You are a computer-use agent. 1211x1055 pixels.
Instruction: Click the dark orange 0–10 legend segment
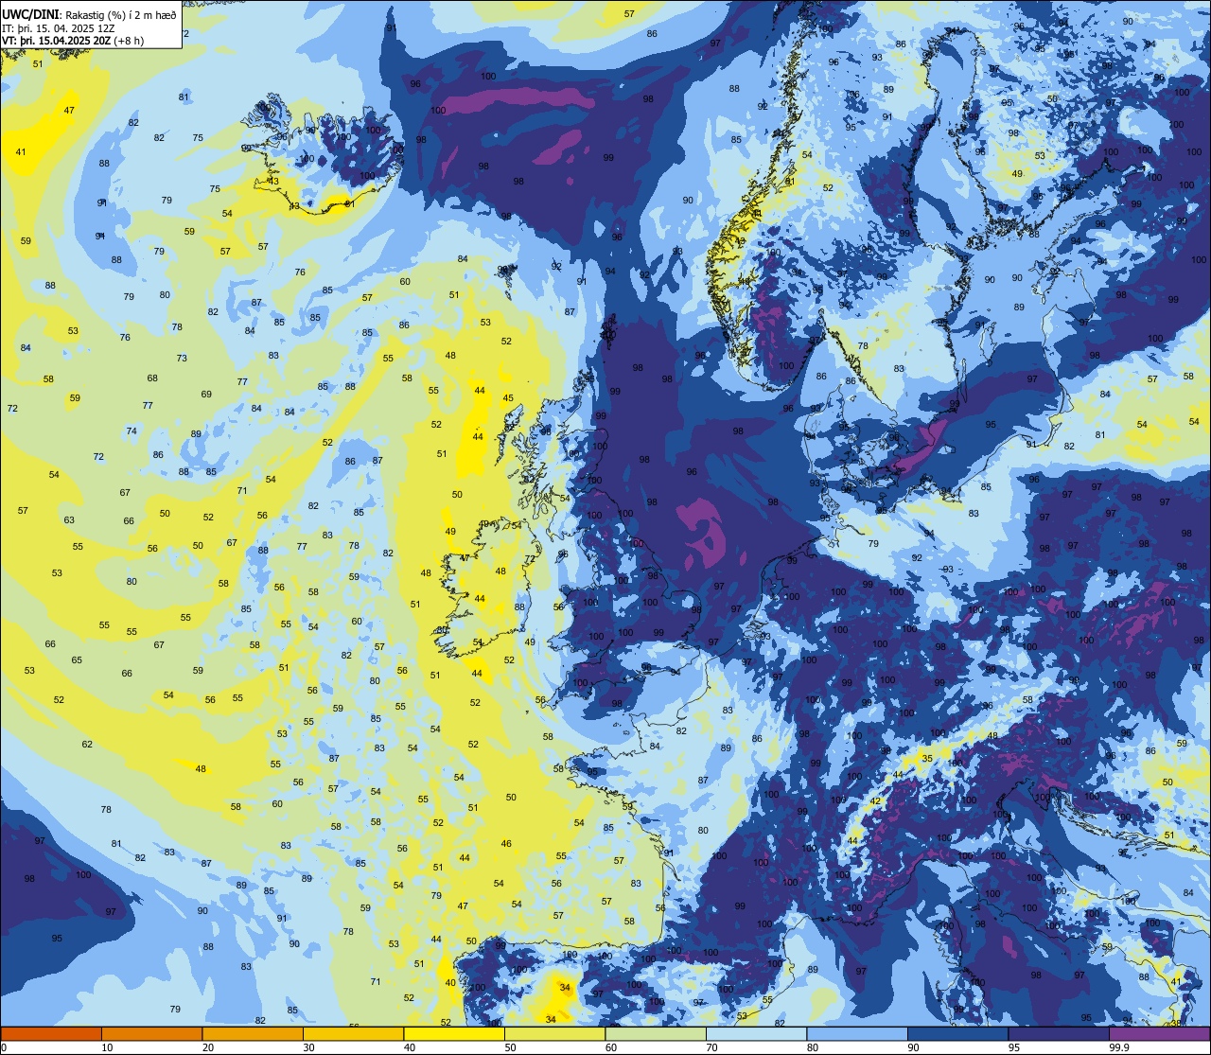[x=51, y=1033]
